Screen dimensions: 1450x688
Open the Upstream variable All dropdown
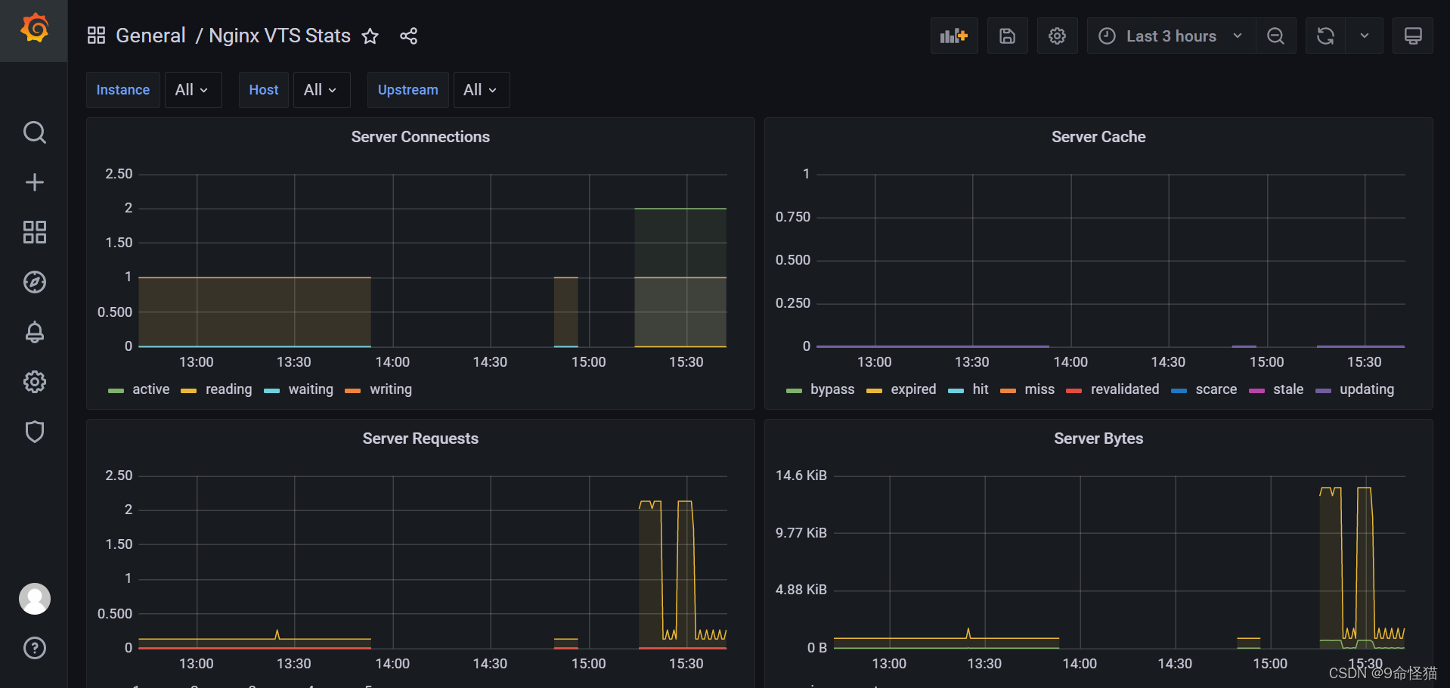pos(481,90)
